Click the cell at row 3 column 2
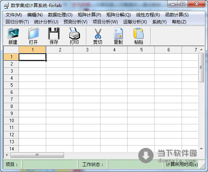The image size is (208, 172). pos(60,71)
